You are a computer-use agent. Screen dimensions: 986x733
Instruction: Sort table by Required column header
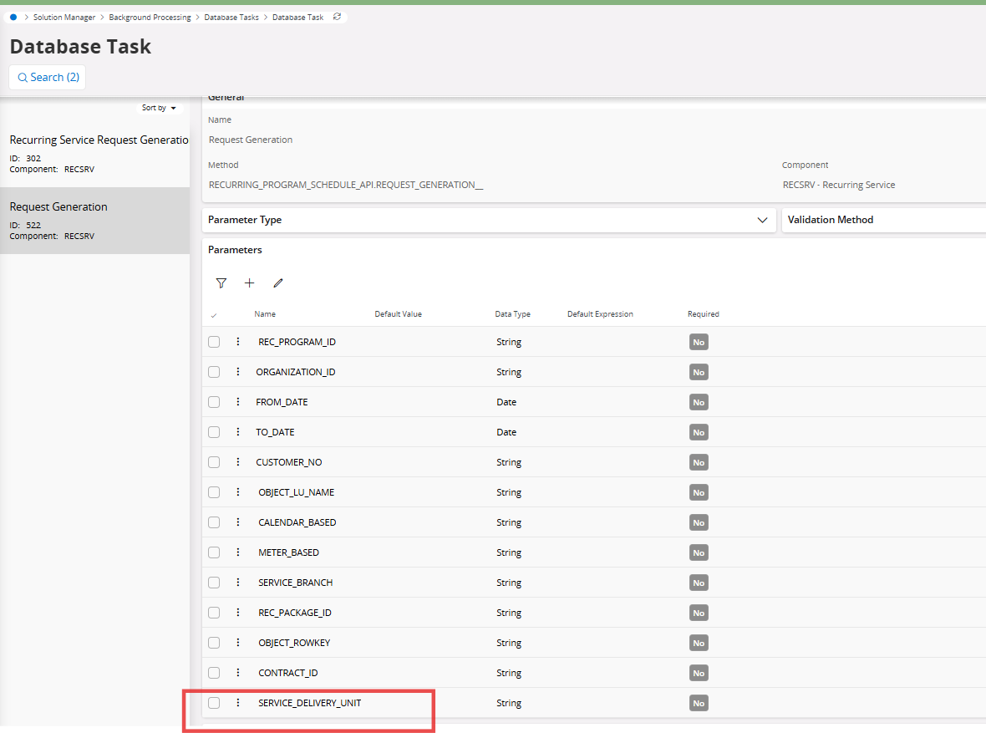(x=703, y=314)
